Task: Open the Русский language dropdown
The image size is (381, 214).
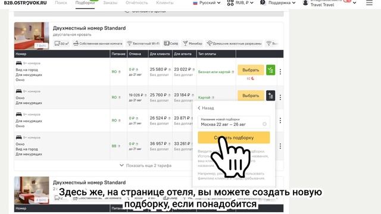Action: [x=207, y=2]
